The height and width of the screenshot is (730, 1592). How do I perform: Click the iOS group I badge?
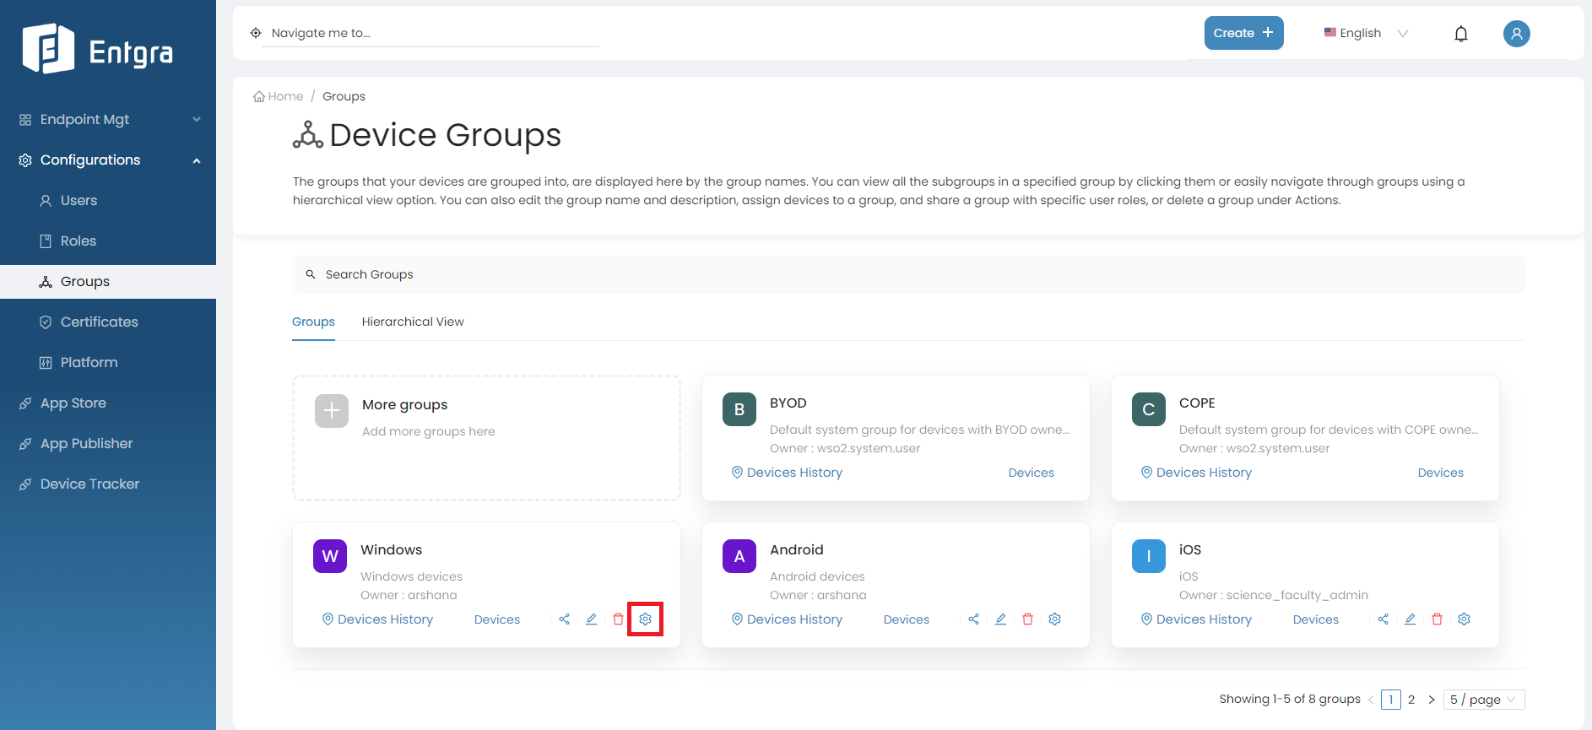click(1149, 556)
